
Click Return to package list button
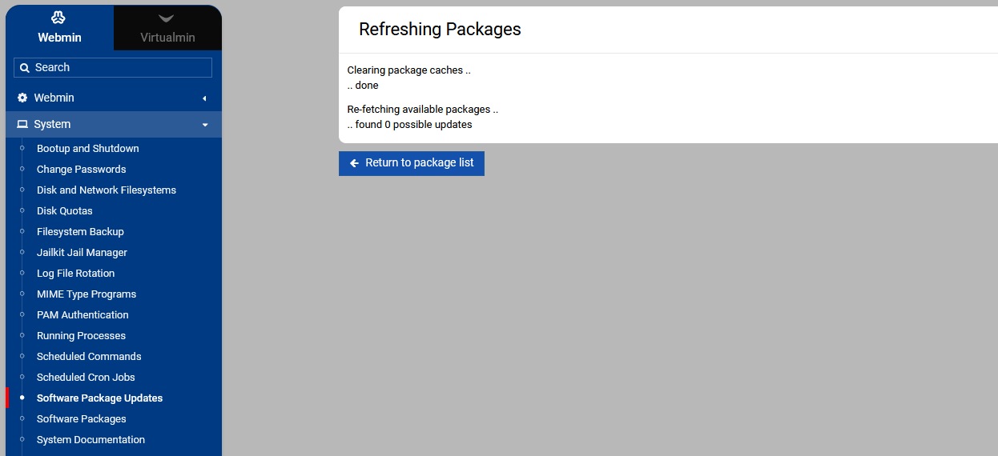coord(411,163)
